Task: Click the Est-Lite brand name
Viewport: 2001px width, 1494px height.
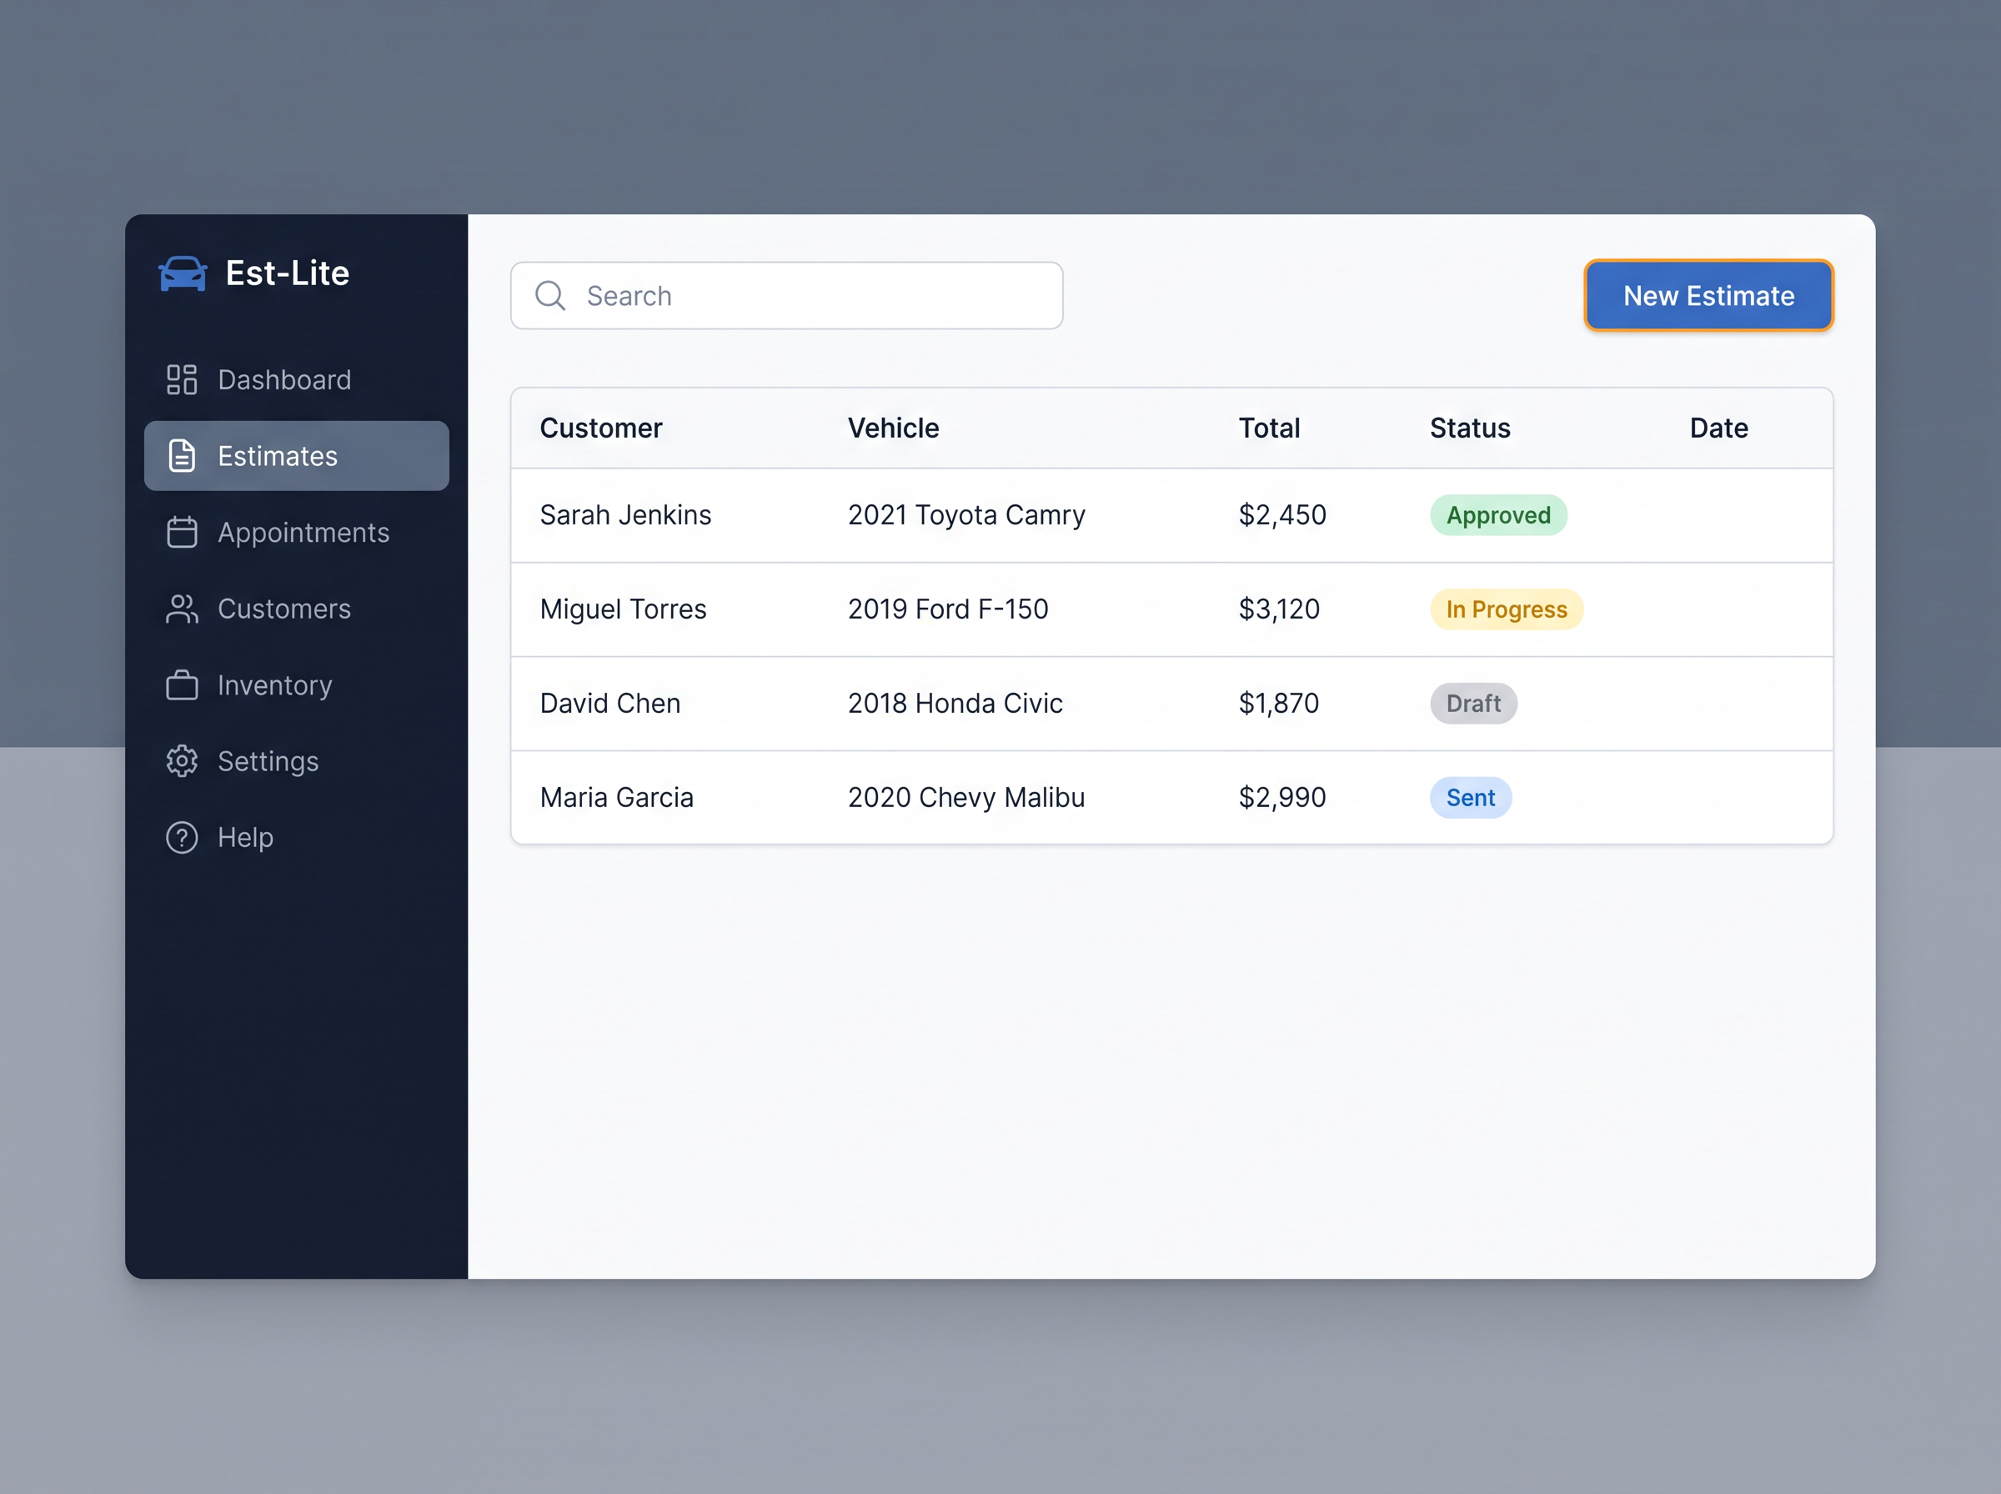Action: (x=288, y=273)
